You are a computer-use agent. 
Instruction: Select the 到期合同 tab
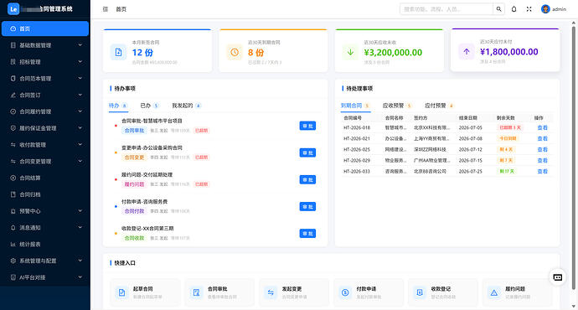click(x=355, y=106)
